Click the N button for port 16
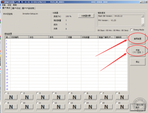 pos(122,107)
